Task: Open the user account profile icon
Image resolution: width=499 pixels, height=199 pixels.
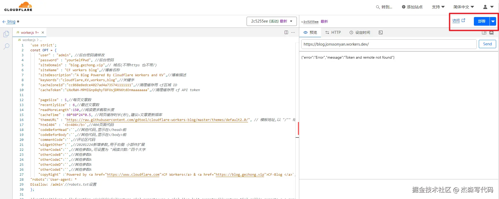Action: [485, 7]
